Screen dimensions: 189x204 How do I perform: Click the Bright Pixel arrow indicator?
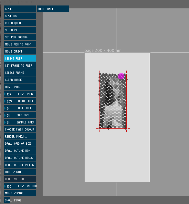[x=5, y=101]
